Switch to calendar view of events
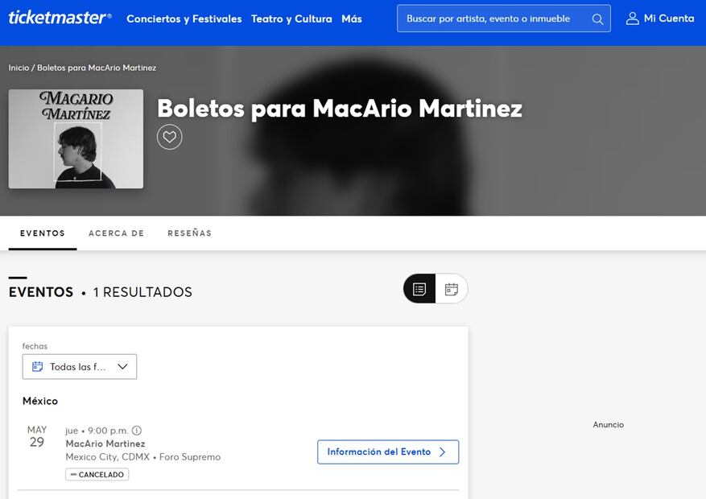This screenshot has height=499, width=706. (452, 289)
